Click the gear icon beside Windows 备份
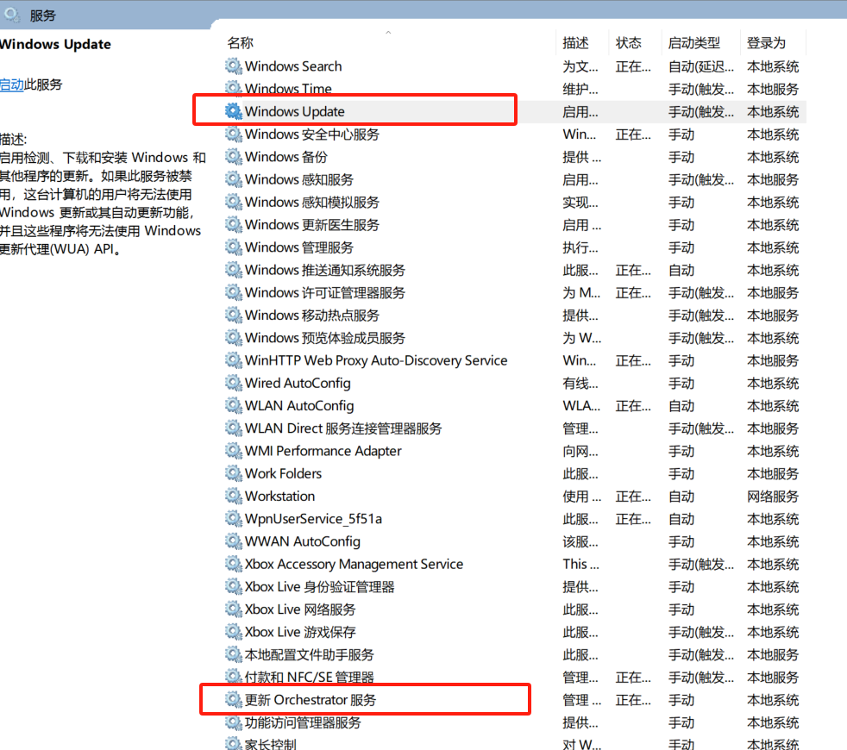The width and height of the screenshot is (847, 750). pyautogui.click(x=233, y=157)
